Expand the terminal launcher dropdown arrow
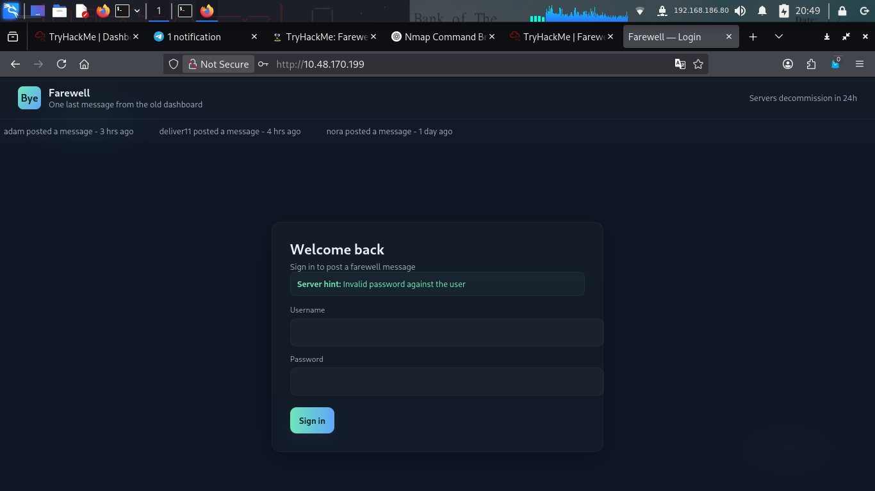This screenshot has width=875, height=491. point(137,11)
